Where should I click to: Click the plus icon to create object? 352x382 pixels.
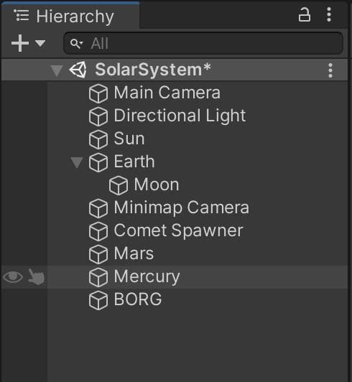coord(20,43)
